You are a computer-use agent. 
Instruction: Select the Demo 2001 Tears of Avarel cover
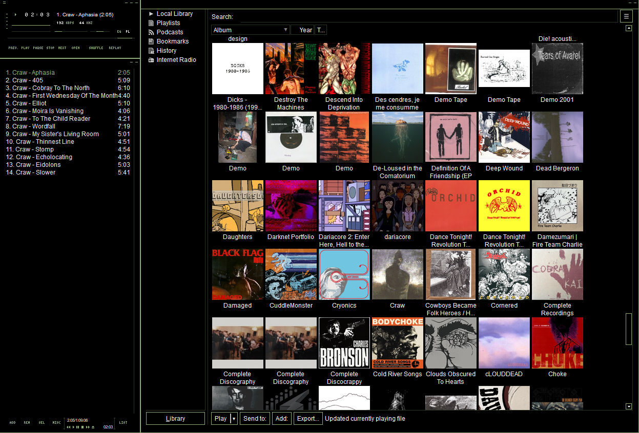(558, 69)
